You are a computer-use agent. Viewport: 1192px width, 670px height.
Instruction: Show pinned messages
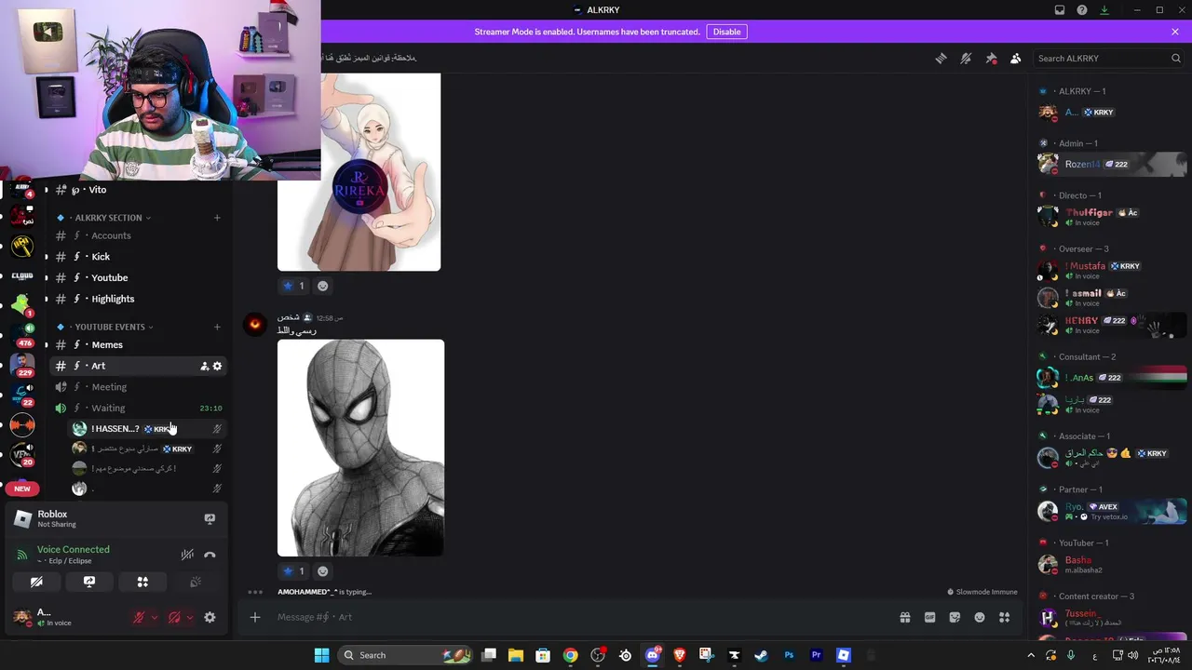pos(991,59)
